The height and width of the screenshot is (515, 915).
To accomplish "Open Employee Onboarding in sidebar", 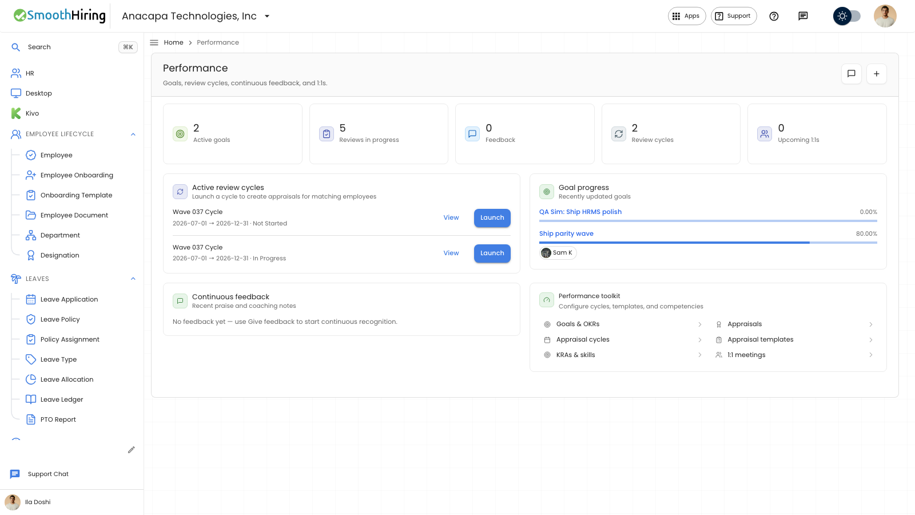I will [77, 175].
